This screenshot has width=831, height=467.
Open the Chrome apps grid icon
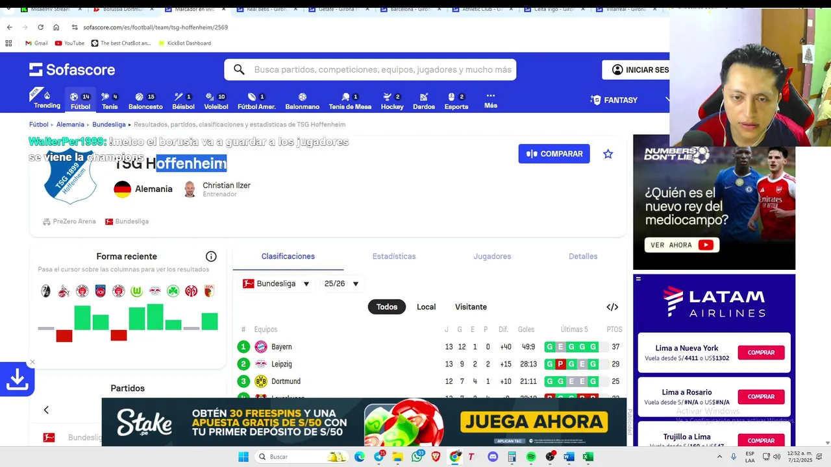8,43
